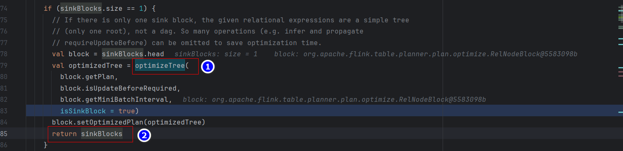Click the cyan stripe marker beside line 83

pyautogui.click(x=621, y=112)
